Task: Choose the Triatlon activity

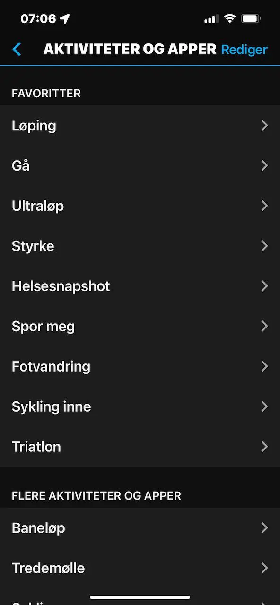Action: [140, 447]
